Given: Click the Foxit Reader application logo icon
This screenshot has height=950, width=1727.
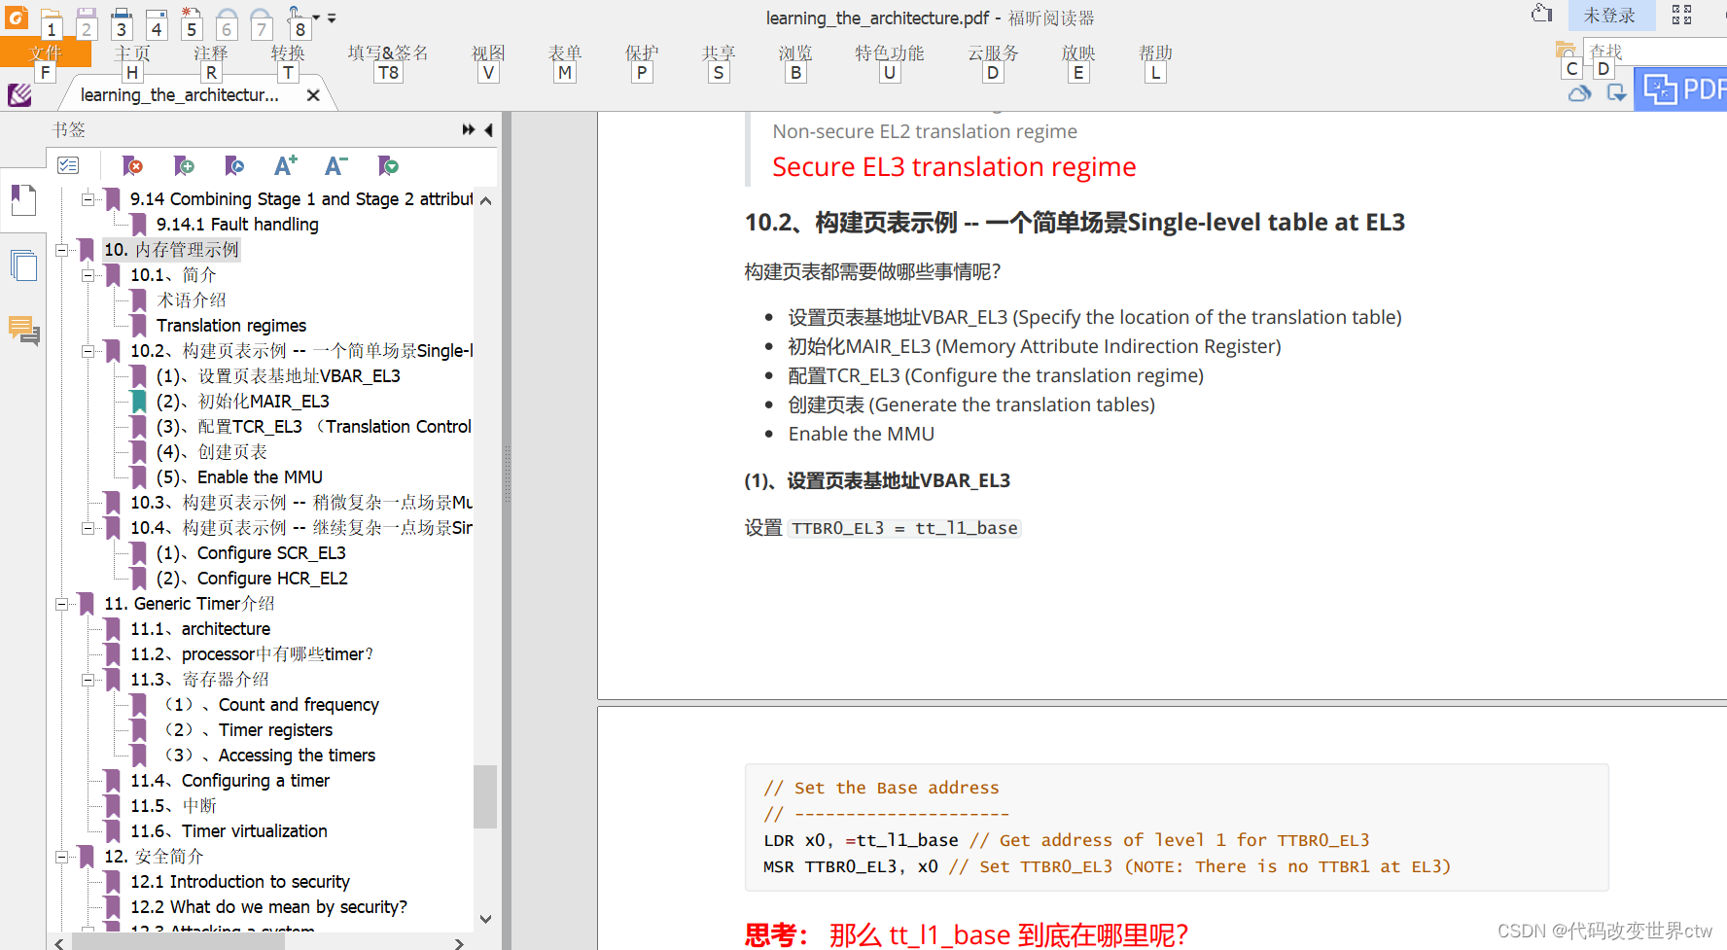Looking at the screenshot, I should point(17,17).
